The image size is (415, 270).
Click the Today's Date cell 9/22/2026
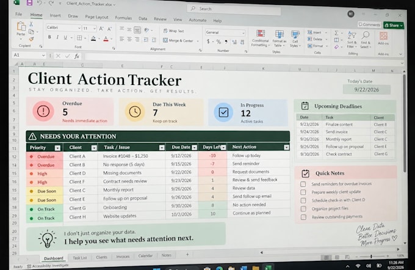coord(367,90)
